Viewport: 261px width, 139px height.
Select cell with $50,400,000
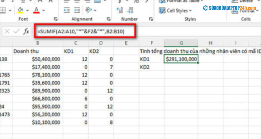pos(38,59)
